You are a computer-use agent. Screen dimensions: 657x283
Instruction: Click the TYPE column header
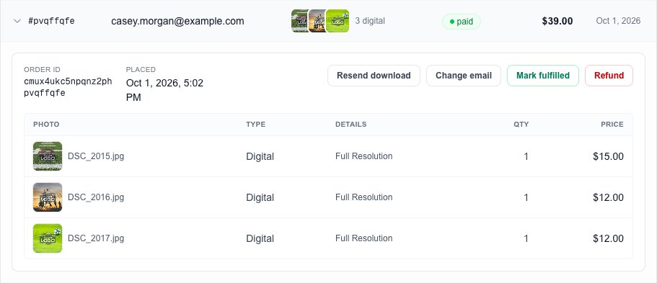tap(255, 125)
